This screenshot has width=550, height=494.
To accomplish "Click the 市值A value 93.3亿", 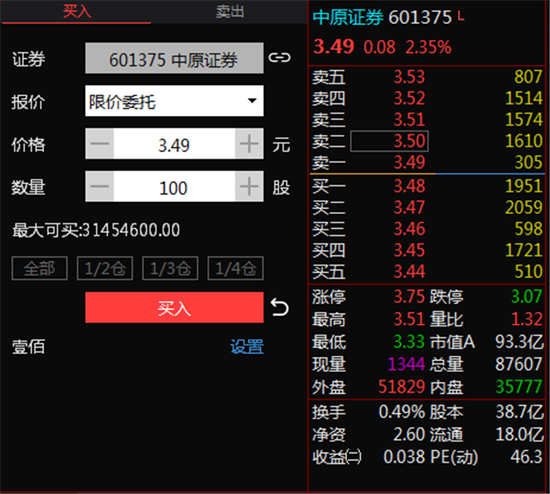I will [519, 341].
